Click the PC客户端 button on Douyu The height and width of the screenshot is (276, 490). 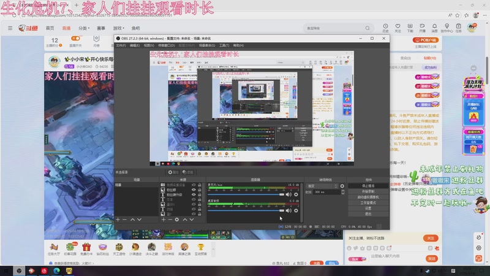(426, 40)
